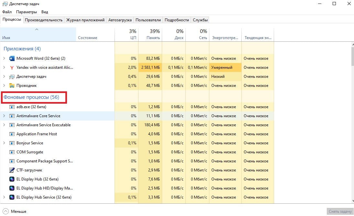The image size is (354, 216).
Task: Click the CTF-загрузчик pen icon
Action: (12, 170)
